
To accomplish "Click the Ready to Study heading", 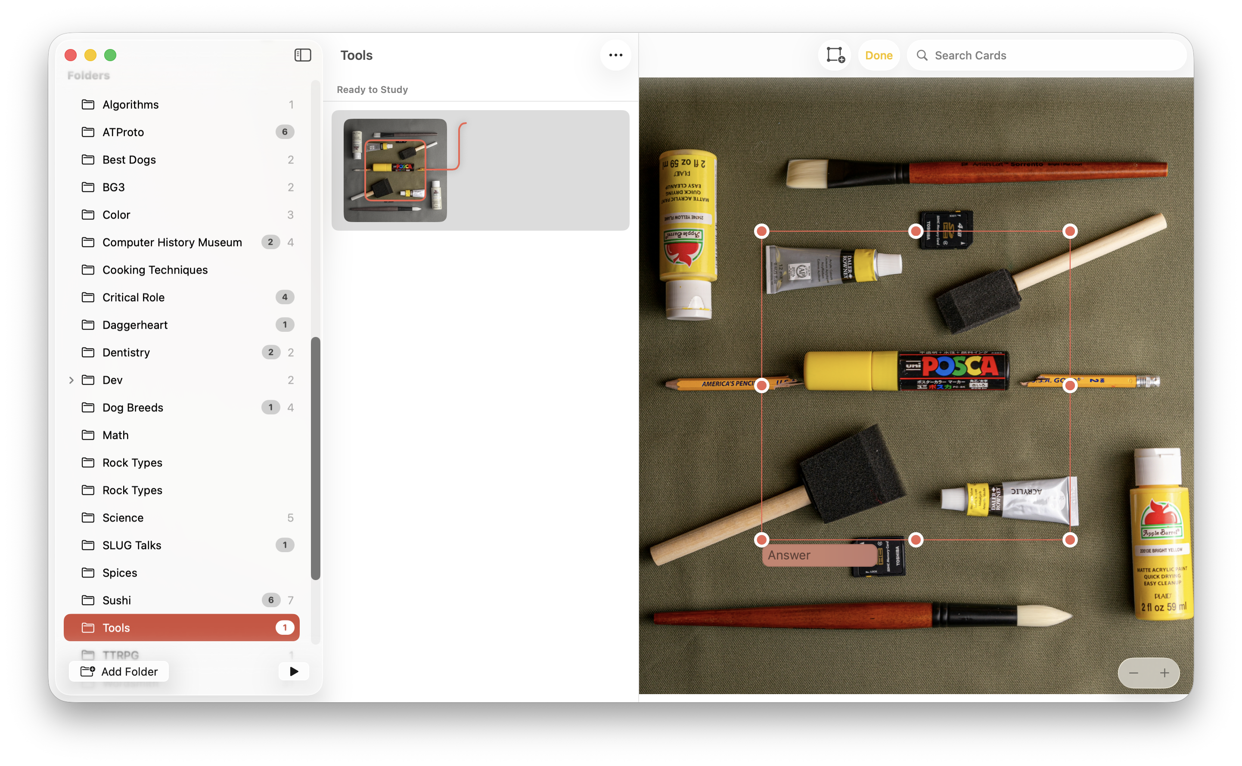I will click(372, 90).
